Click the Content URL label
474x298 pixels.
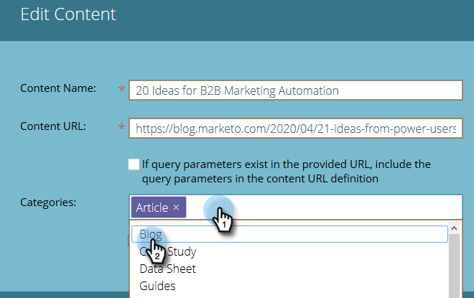[x=54, y=127]
